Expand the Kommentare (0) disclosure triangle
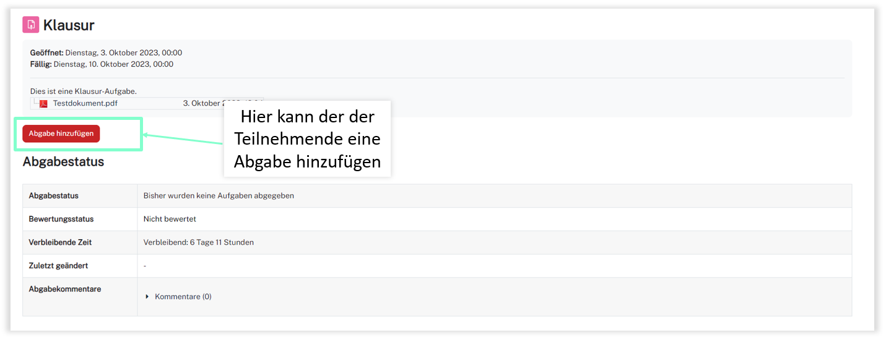The width and height of the screenshot is (886, 343). (x=147, y=297)
